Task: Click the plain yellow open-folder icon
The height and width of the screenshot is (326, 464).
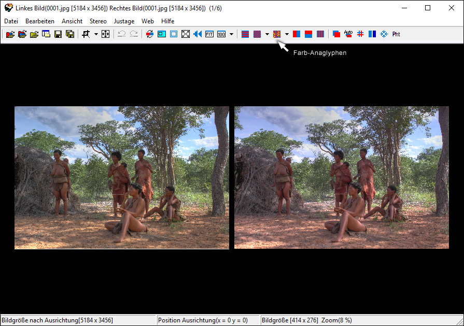Action: tap(34, 34)
